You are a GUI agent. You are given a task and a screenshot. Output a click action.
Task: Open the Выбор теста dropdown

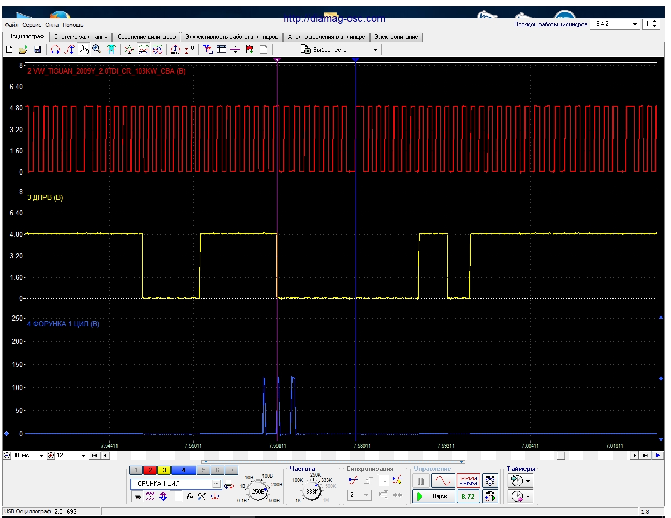(339, 50)
